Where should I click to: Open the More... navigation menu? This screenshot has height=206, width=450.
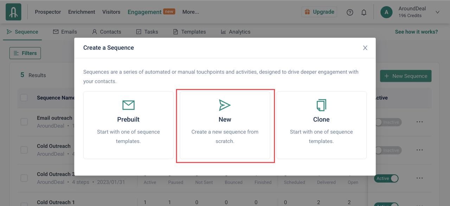click(191, 12)
